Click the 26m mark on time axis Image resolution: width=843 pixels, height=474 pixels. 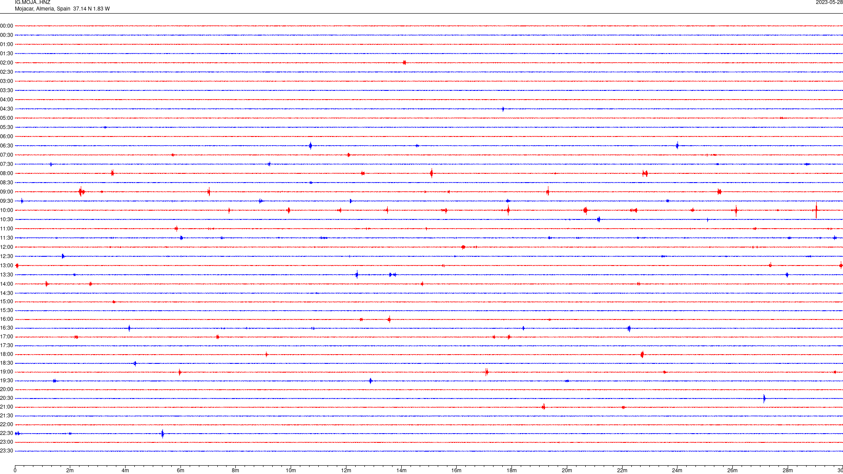coord(732,470)
